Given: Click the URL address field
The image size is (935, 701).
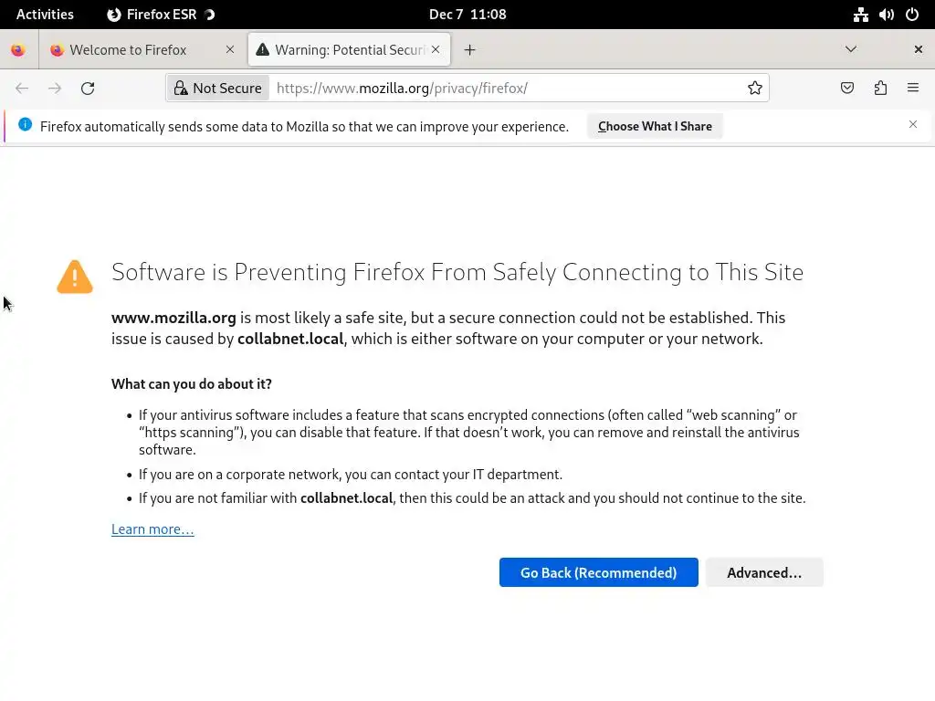Looking at the screenshot, I should point(502,89).
